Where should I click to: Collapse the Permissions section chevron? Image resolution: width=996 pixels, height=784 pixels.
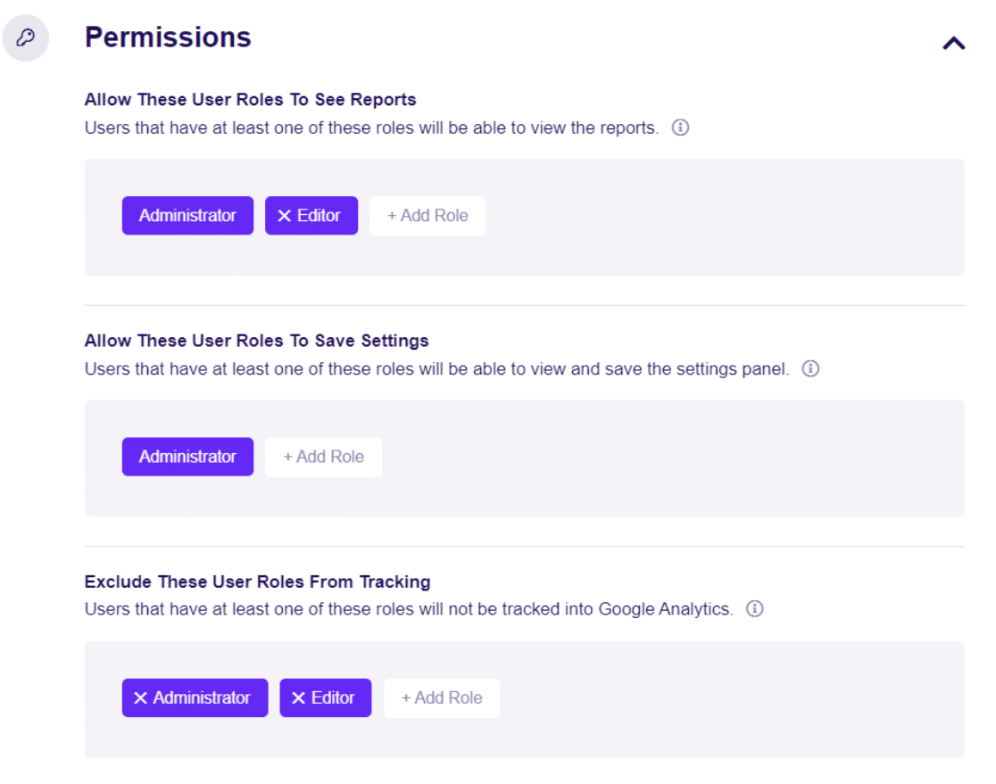click(x=953, y=43)
